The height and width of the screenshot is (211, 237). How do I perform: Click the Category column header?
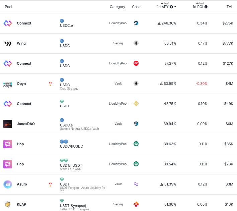pyautogui.click(x=117, y=7)
